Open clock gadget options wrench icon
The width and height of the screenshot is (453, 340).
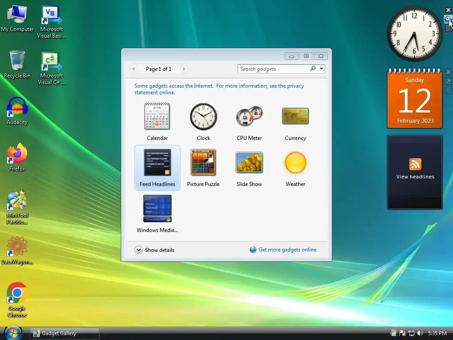click(448, 19)
